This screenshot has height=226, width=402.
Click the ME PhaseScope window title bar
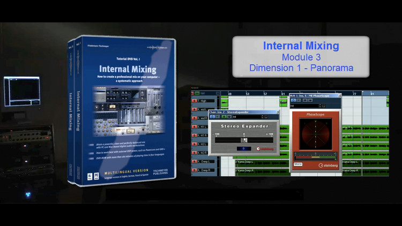click(x=315, y=95)
